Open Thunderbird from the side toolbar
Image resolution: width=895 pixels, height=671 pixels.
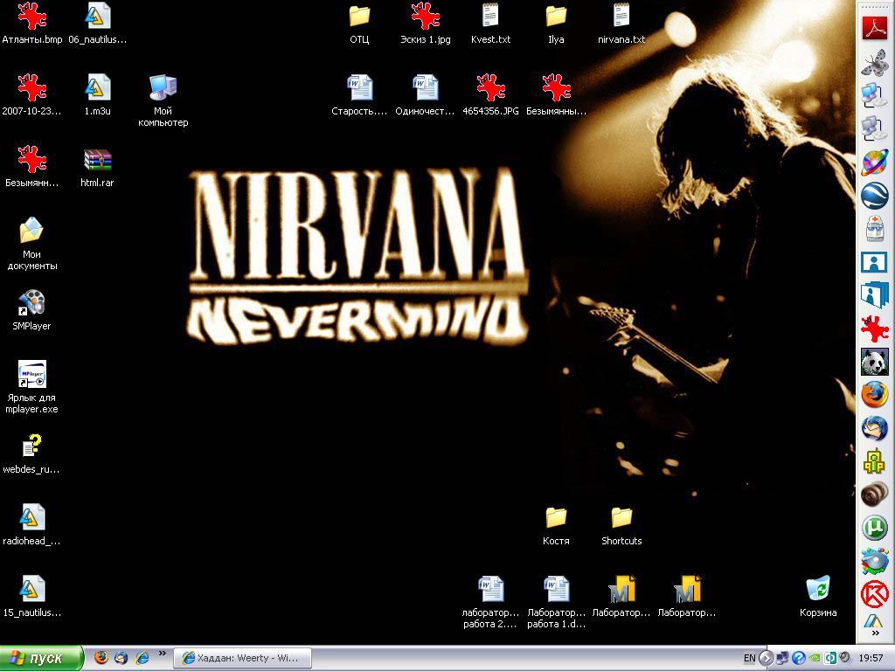[x=874, y=428]
